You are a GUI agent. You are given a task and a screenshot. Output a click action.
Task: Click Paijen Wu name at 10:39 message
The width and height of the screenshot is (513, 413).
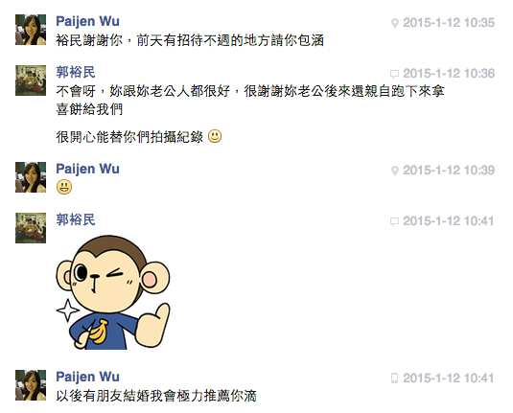point(87,169)
